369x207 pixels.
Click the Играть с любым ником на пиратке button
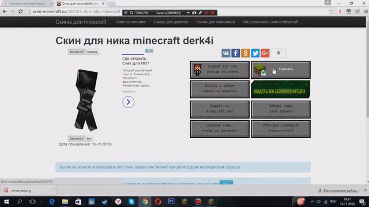click(220, 90)
